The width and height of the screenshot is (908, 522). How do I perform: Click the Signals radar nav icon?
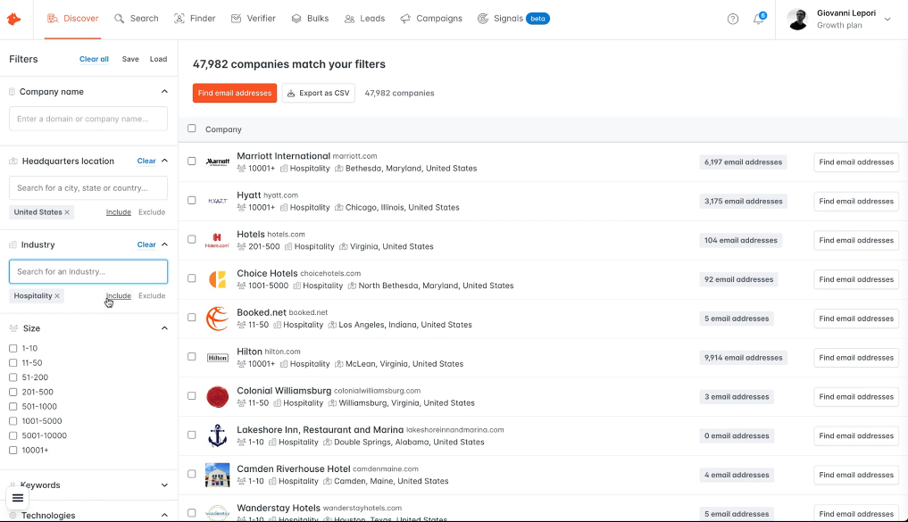(x=483, y=19)
